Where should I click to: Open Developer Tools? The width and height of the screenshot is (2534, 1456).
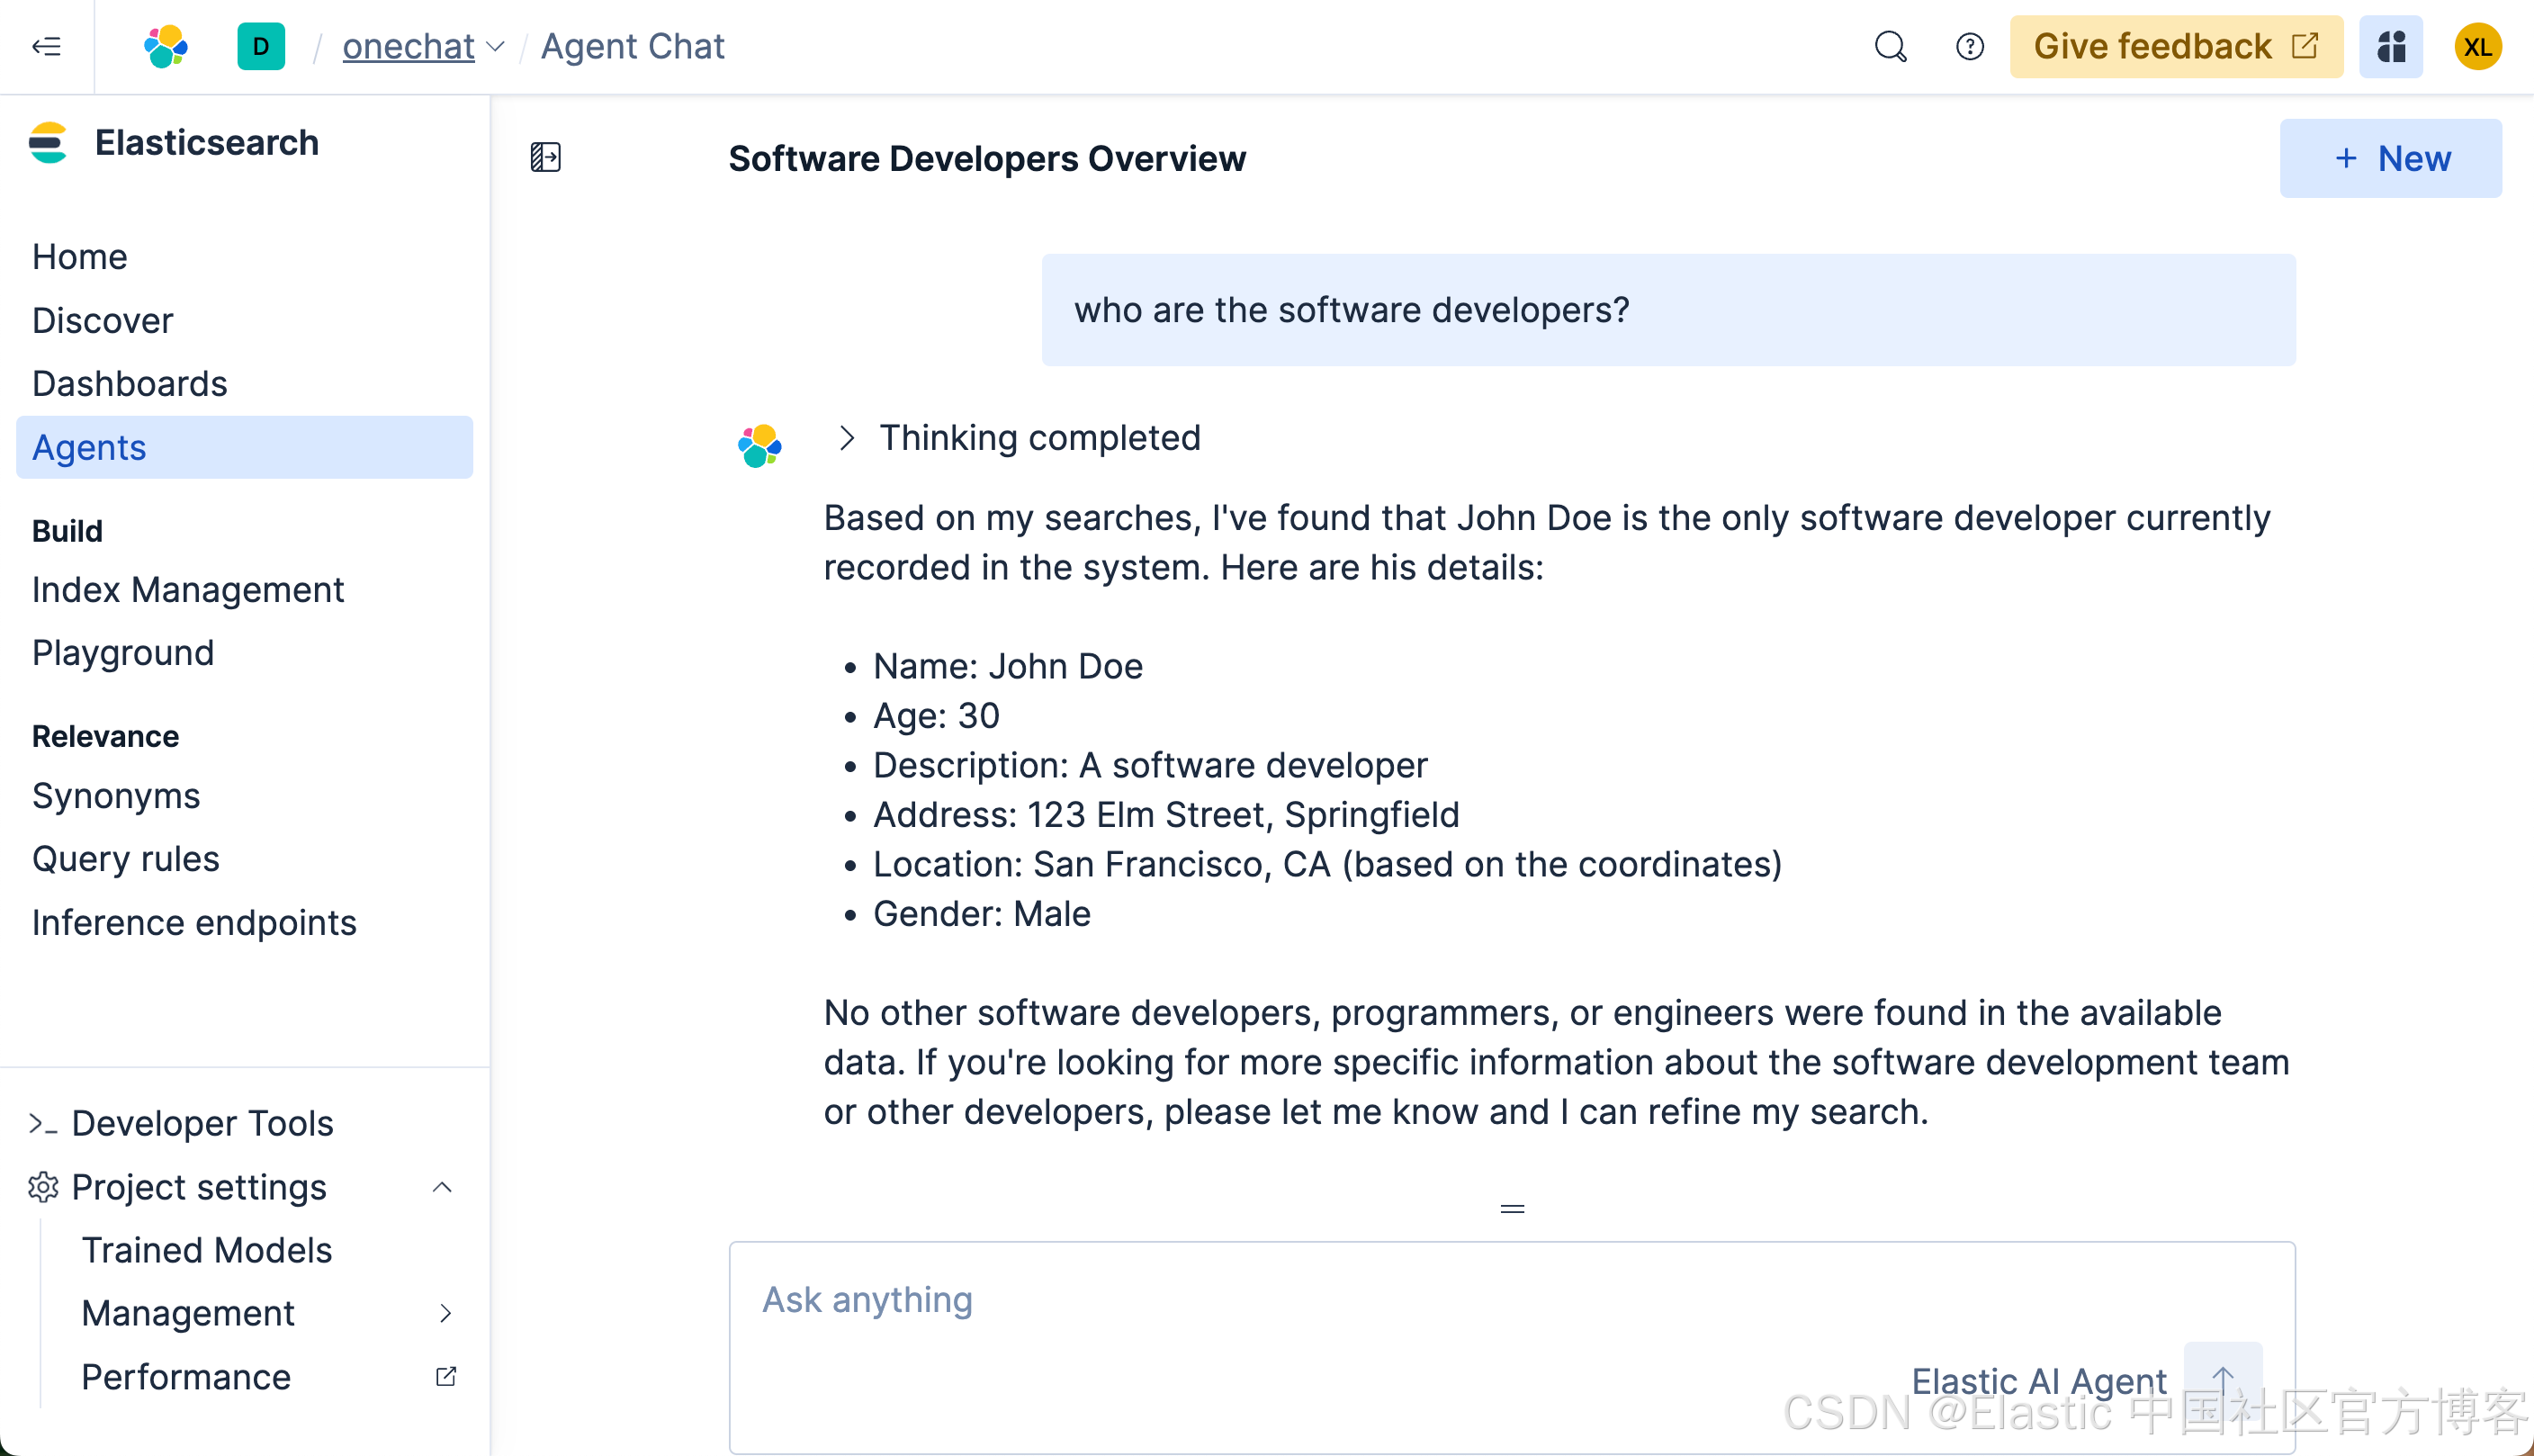coord(203,1123)
